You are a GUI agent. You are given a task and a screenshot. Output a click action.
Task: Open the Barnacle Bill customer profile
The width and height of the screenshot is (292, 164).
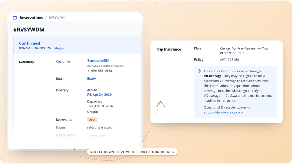coord(98,61)
